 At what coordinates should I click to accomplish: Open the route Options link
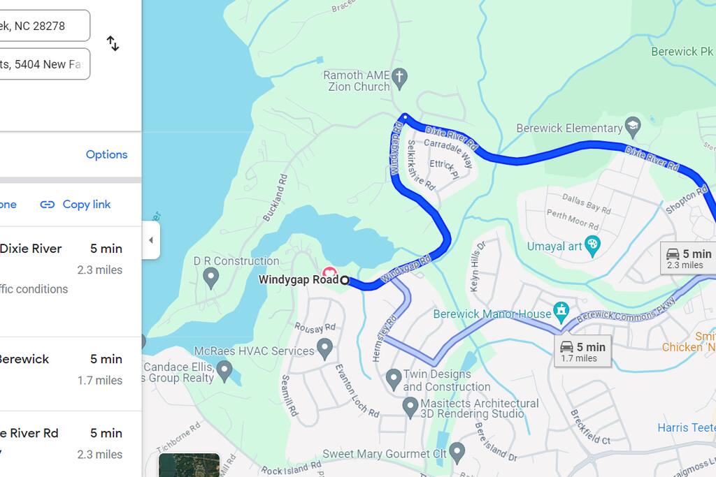[x=106, y=154]
